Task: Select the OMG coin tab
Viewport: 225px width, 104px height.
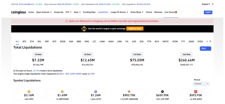Action: 87,41
